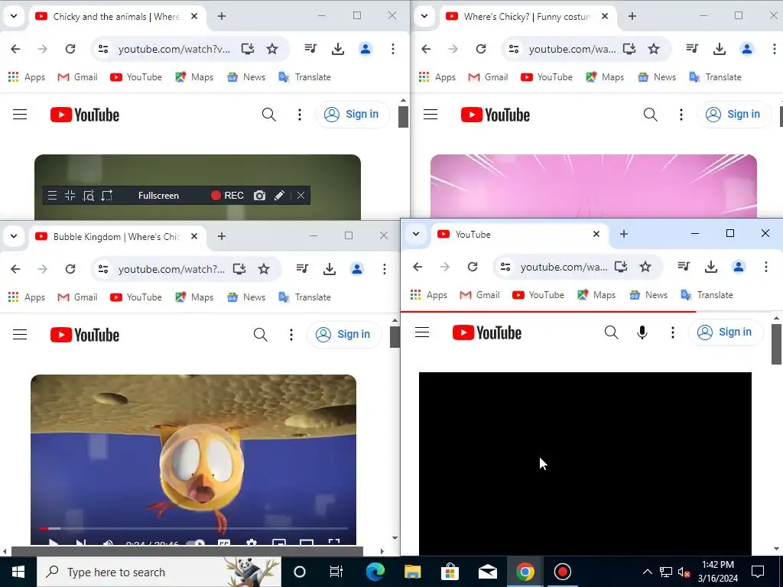This screenshot has height=587, width=783.
Task: Search YouTube in Funny costumes window
Action: coord(650,115)
